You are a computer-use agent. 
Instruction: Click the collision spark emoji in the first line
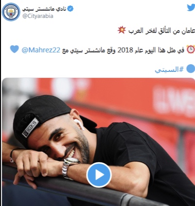click(x=122, y=30)
